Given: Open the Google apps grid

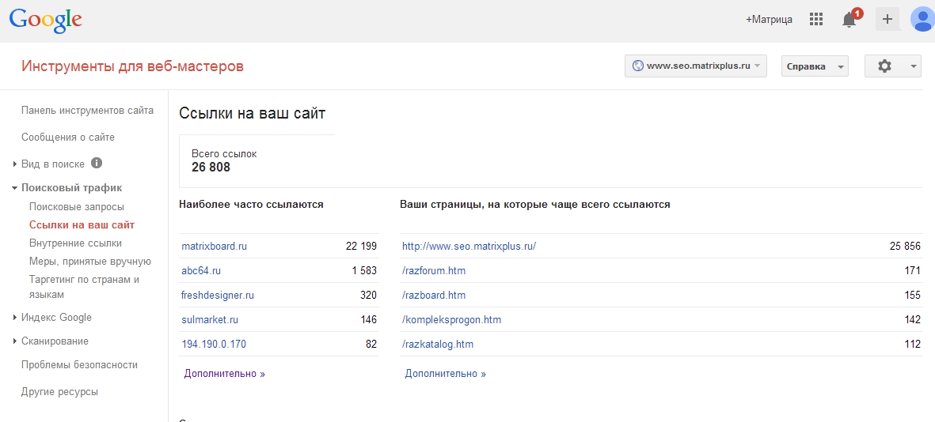Looking at the screenshot, I should [x=816, y=19].
